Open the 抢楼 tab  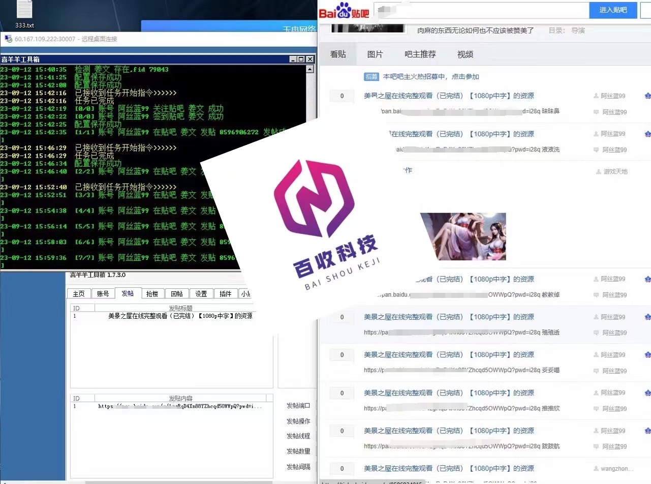click(152, 294)
